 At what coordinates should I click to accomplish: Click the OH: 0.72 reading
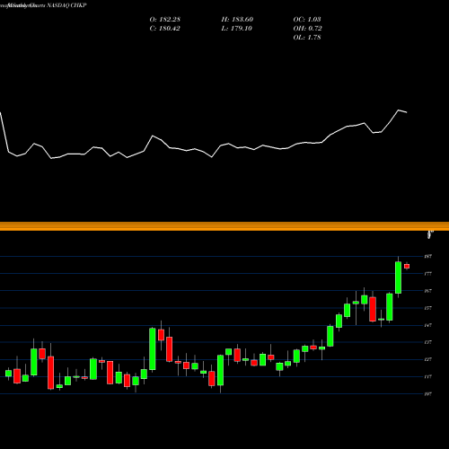pos(308,29)
